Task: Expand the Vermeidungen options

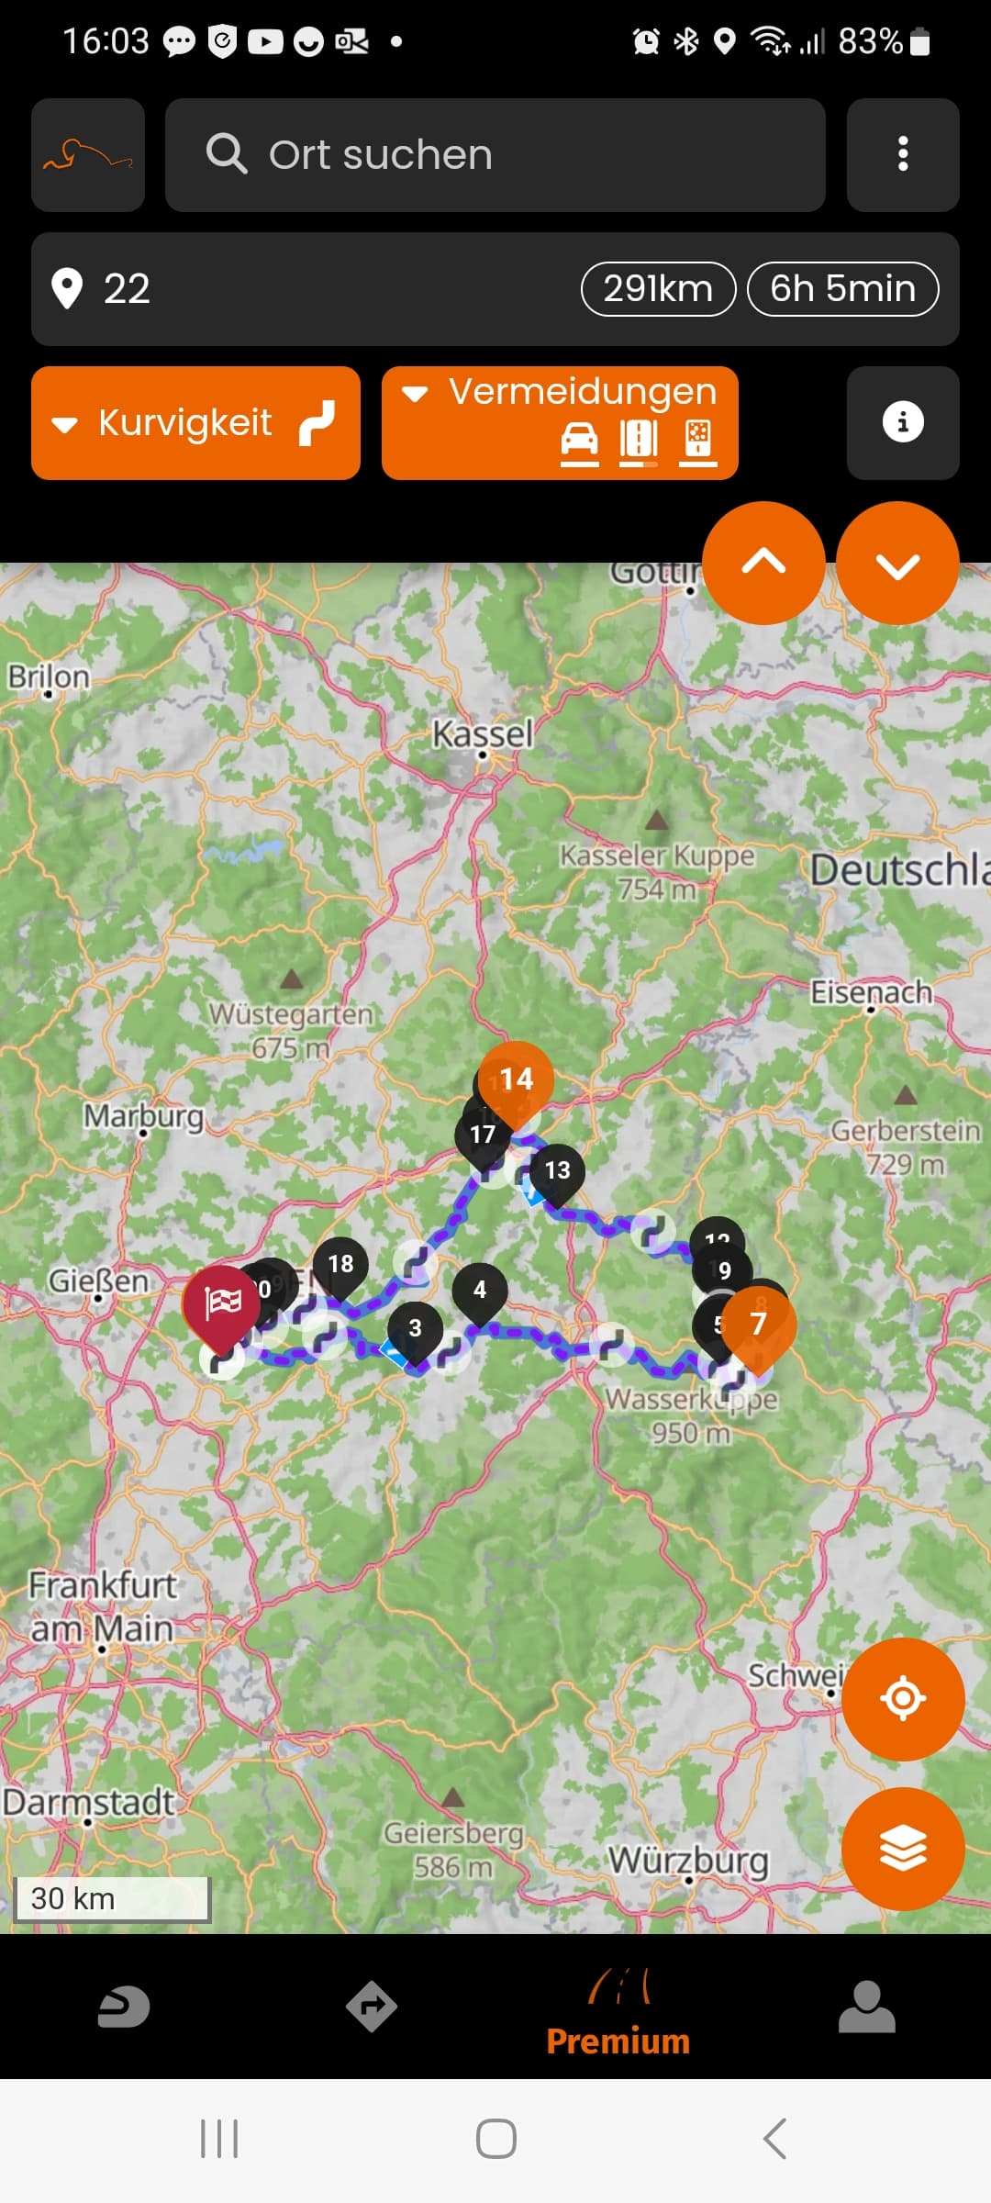Action: 560,422
